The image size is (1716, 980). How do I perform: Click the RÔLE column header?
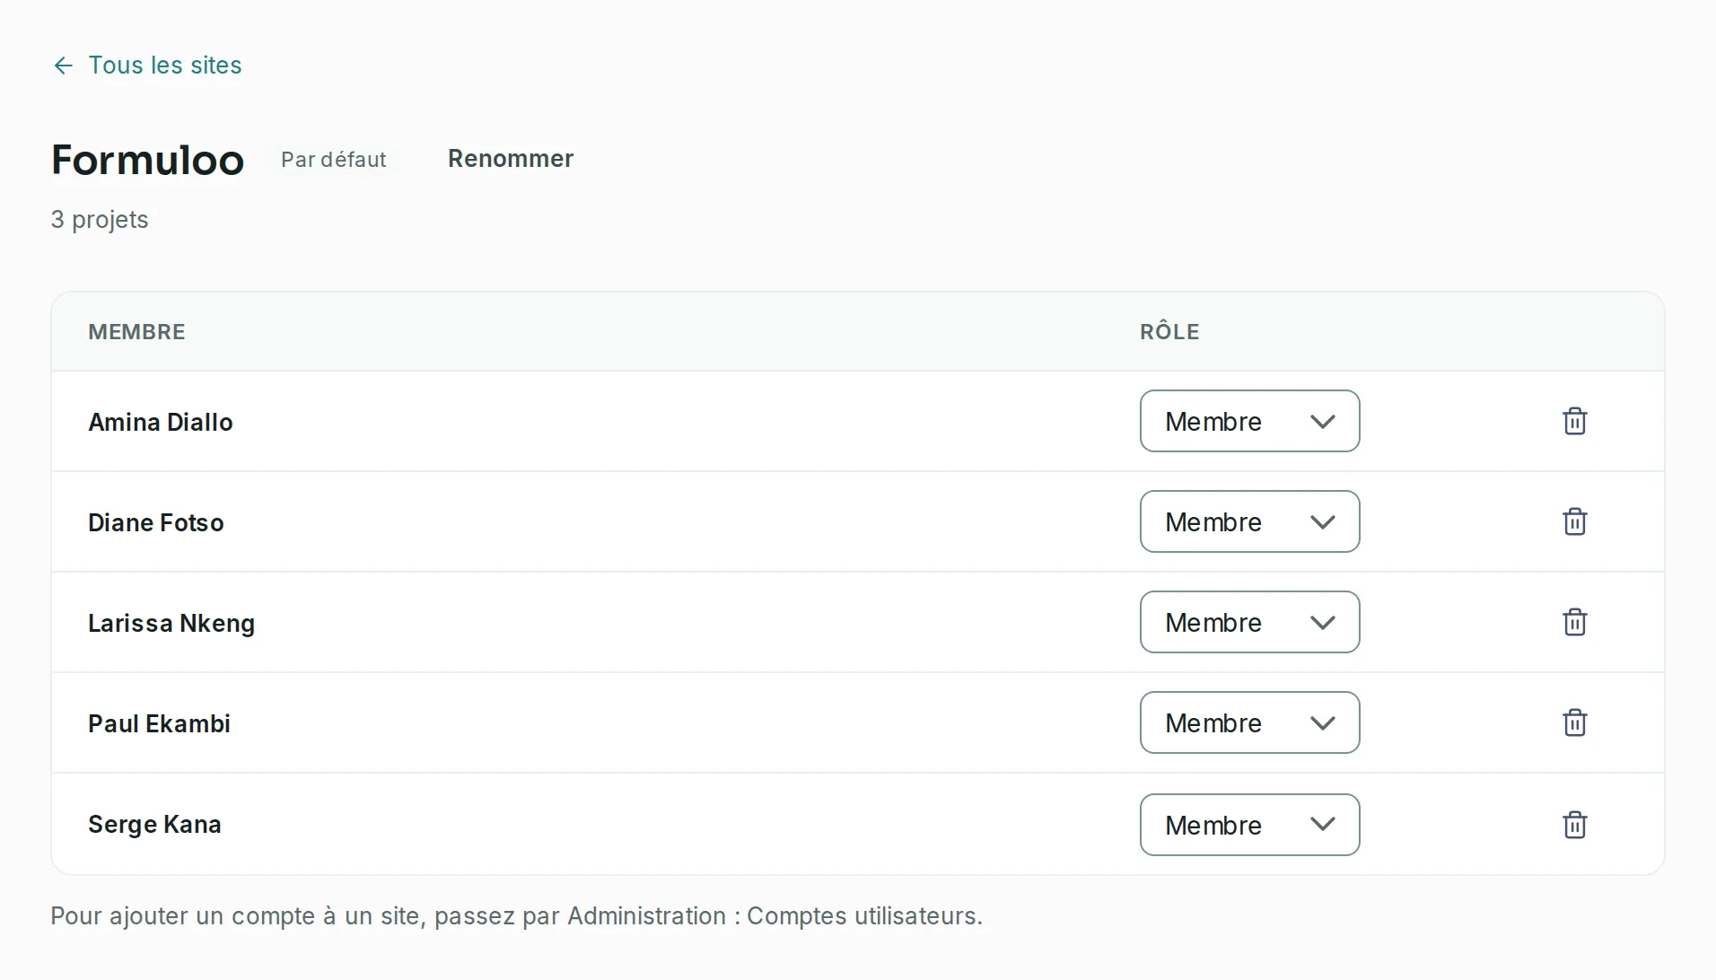click(1169, 331)
